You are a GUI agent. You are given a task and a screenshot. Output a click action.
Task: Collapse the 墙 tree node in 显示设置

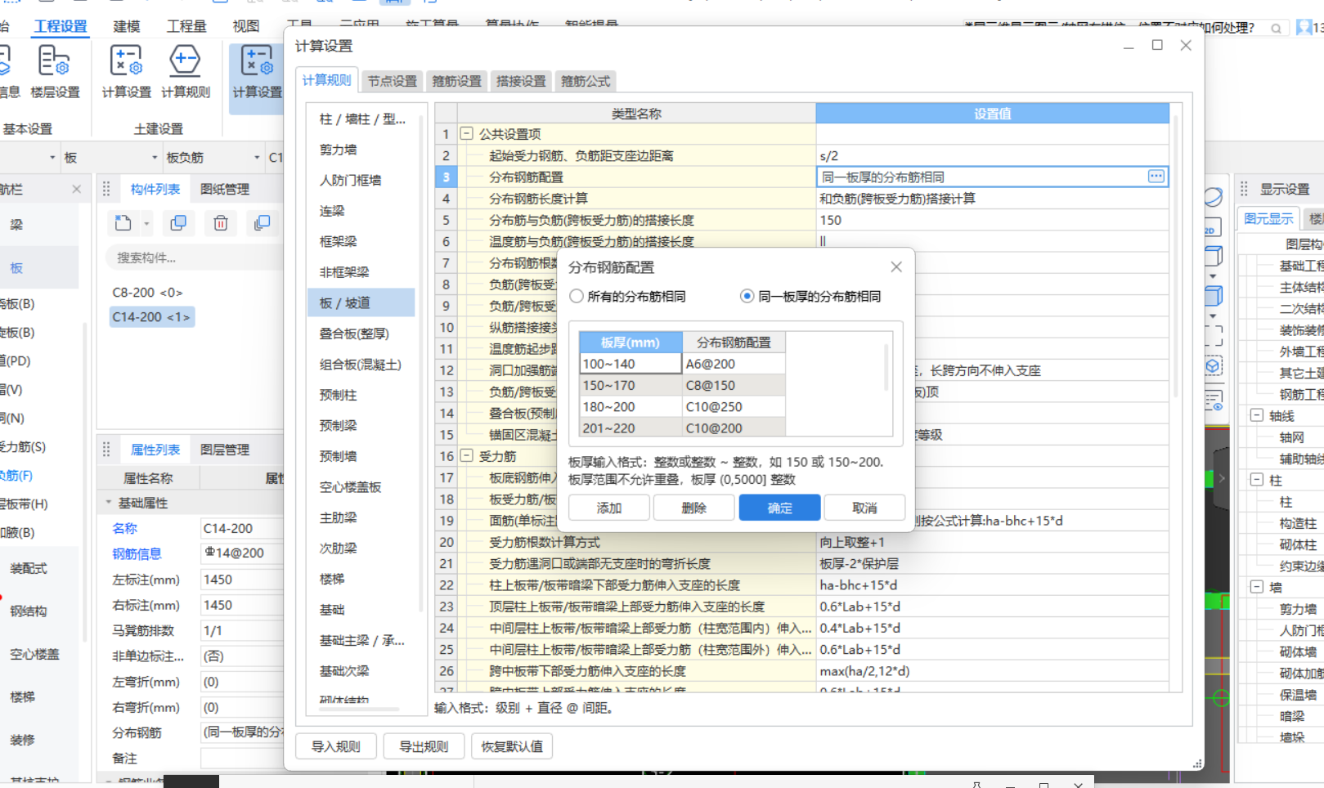point(1257,587)
